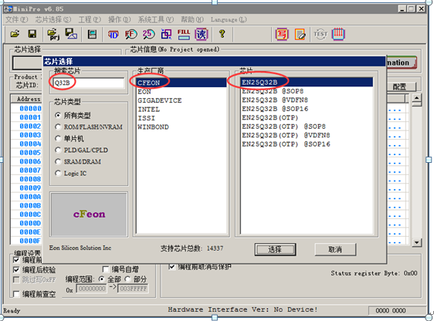Select manufacturer ISSI
Image resolution: width=434 pixels, height=321 pixels.
click(181, 118)
